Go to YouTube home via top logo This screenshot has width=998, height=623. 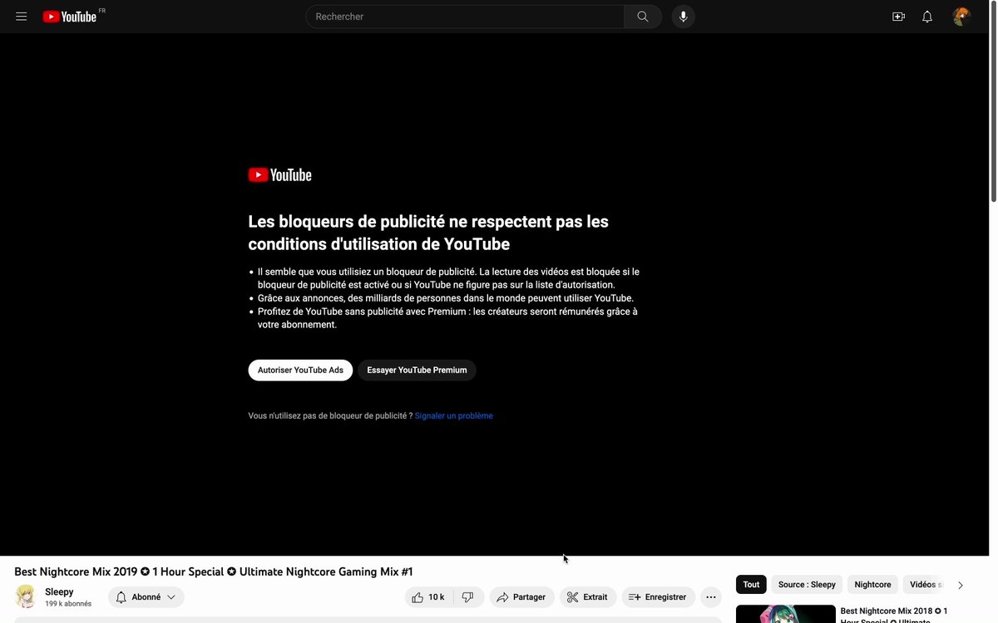click(70, 17)
